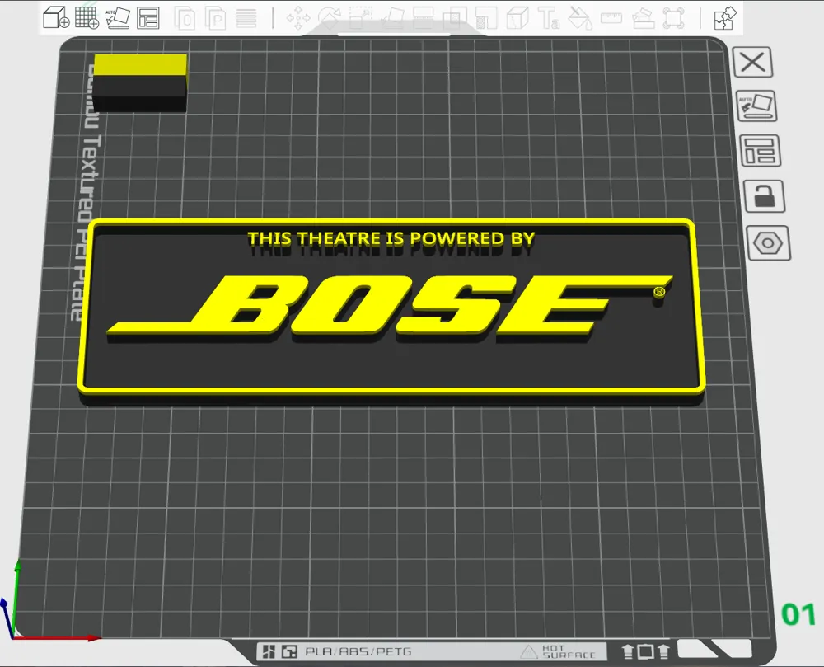Screen dimensions: 824x667
Task: Switch to the Assembly View puzzle icon
Action: point(726,18)
